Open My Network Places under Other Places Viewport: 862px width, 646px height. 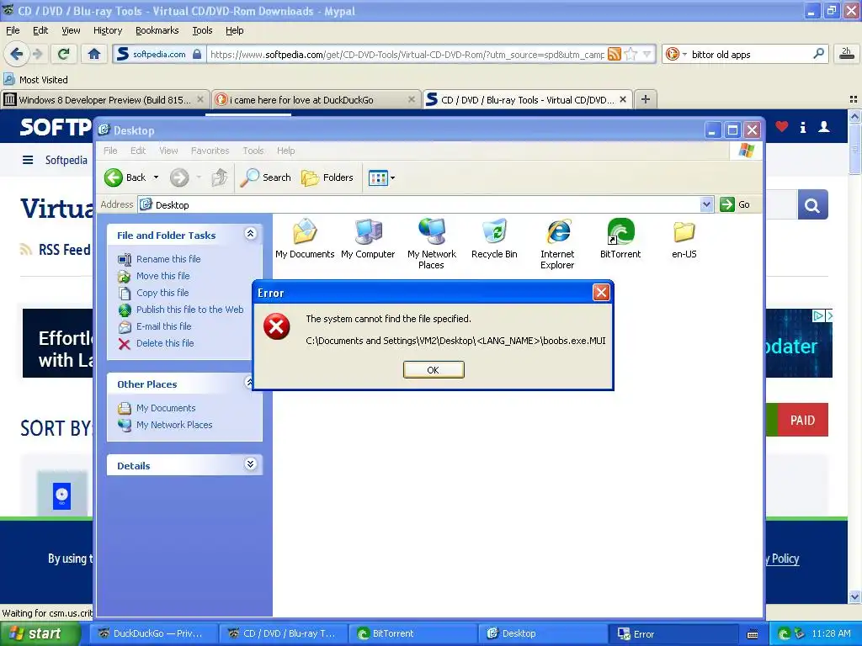[x=174, y=425]
